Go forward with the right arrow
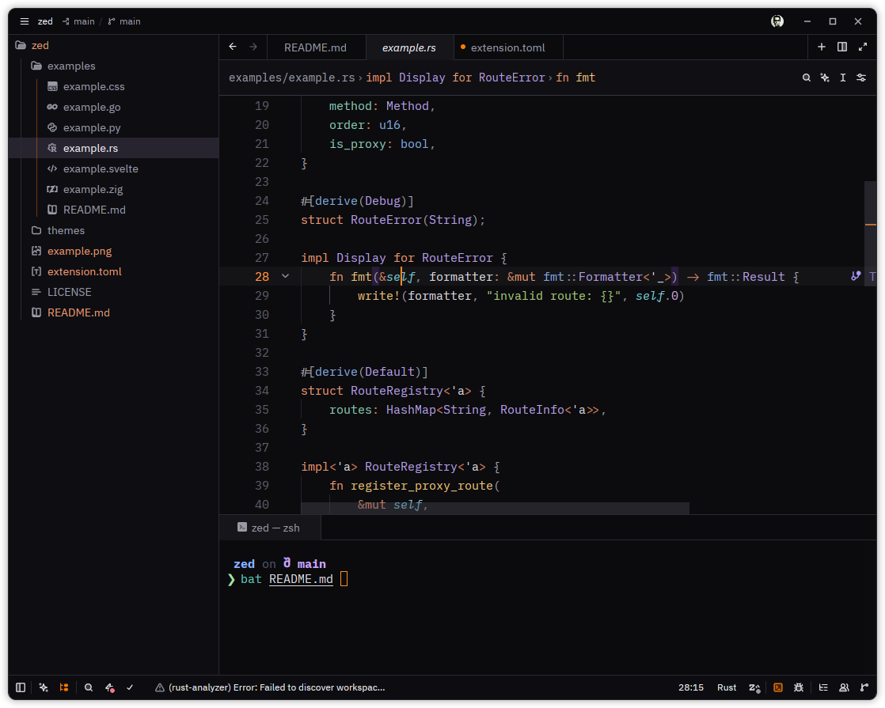 coord(253,47)
